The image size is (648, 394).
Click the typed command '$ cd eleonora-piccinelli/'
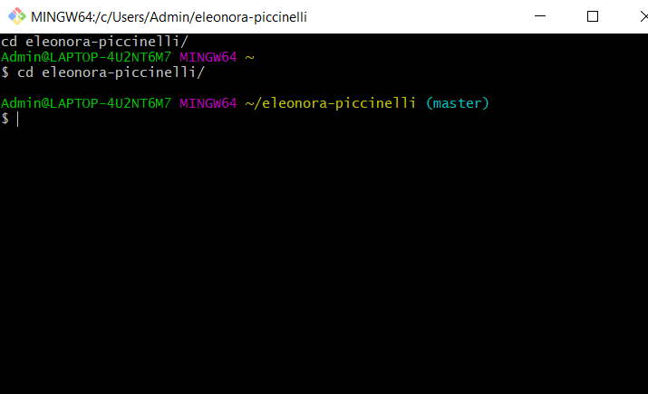103,72
